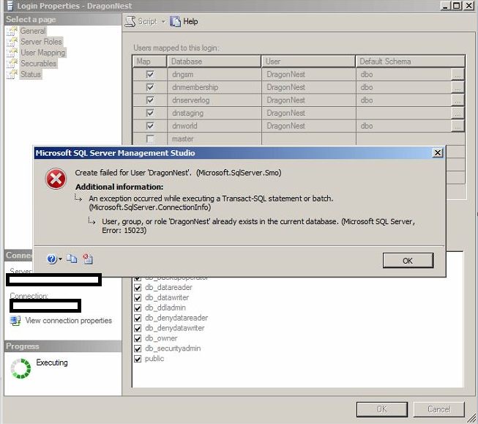Image resolution: width=478 pixels, height=424 pixels.
Task: Click the window resize grip icon
Action: click(472, 418)
